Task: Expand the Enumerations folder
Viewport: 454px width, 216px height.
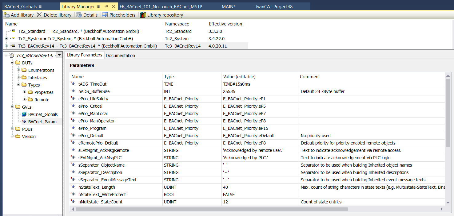Action: point(18,70)
